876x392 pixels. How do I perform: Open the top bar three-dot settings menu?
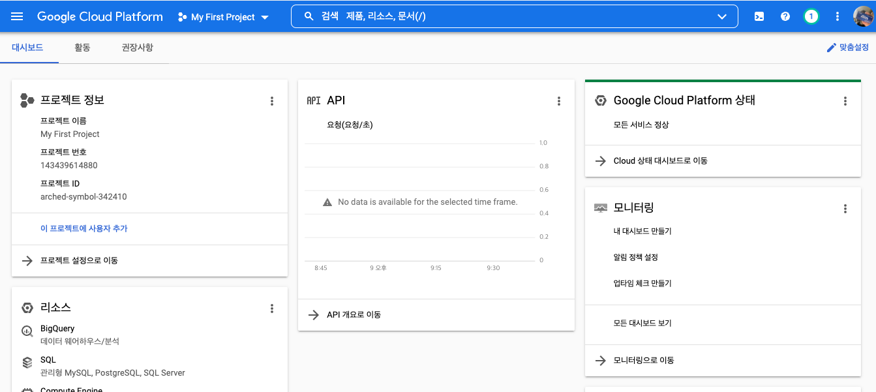click(838, 17)
